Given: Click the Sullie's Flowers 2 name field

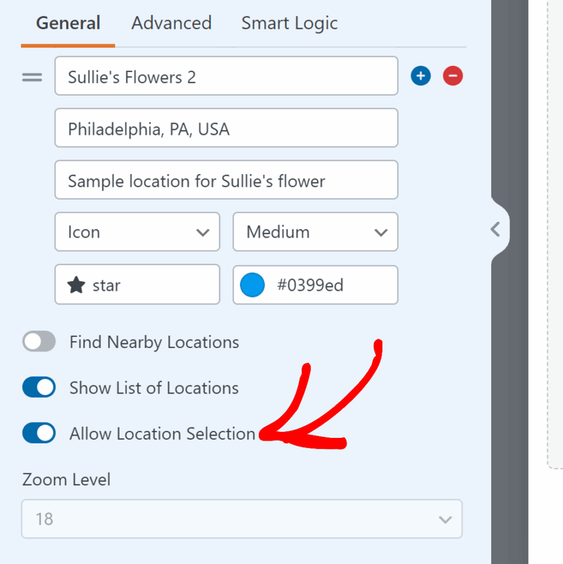Looking at the screenshot, I should [226, 76].
